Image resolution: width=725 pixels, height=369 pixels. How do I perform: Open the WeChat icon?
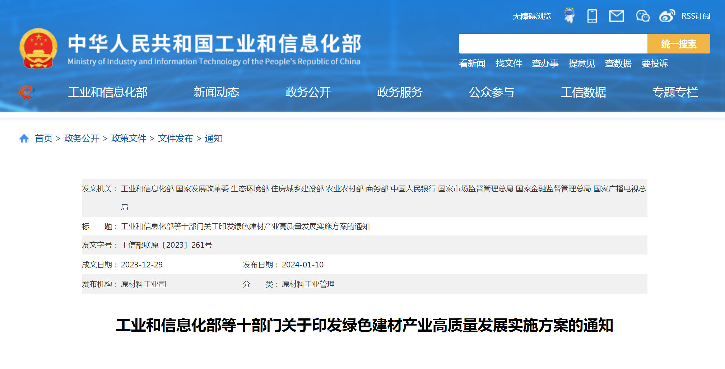click(x=642, y=16)
